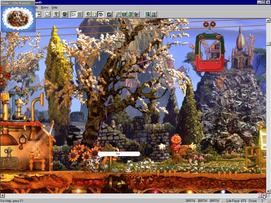Click the vertical scrollbar up arrow
The height and width of the screenshot is (203, 271).
(x=268, y=21)
